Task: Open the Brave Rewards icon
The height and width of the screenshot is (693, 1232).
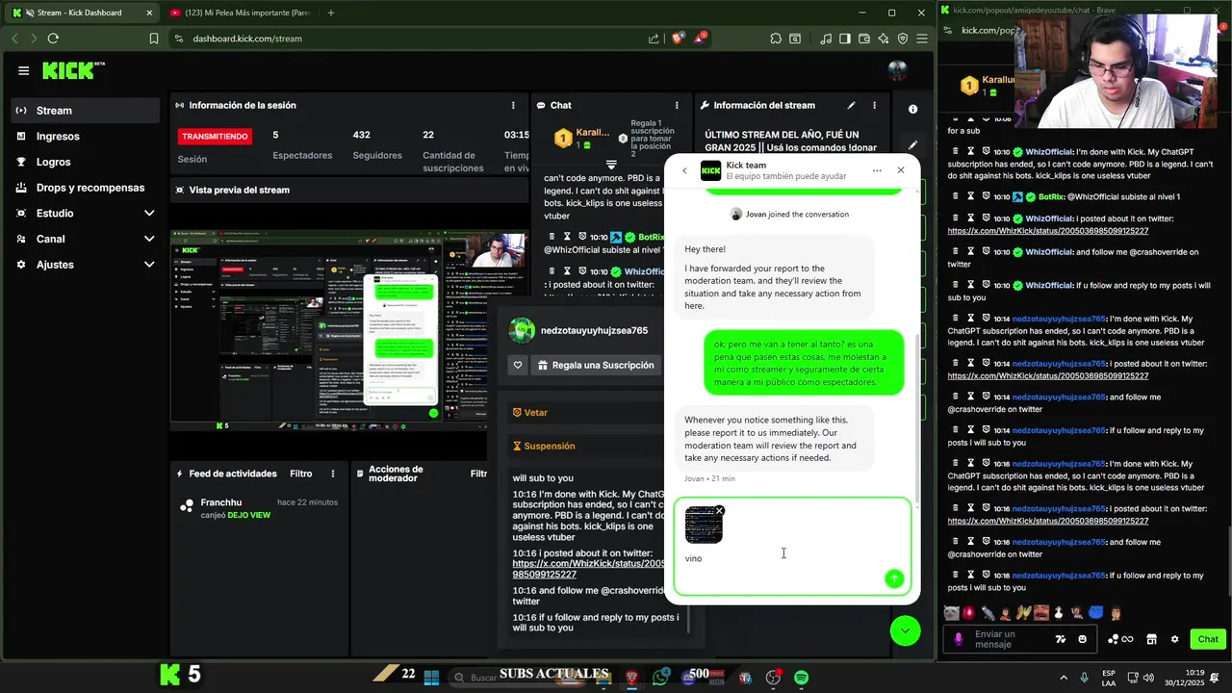Action: [701, 38]
